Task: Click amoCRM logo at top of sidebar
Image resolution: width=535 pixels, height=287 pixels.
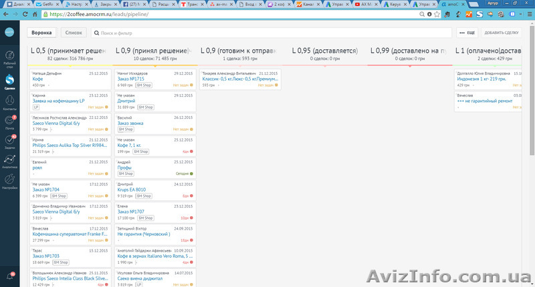Action: pos(10,32)
